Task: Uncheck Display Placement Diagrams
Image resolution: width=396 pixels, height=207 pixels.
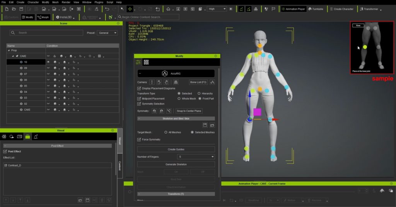Action: [x=139, y=88]
